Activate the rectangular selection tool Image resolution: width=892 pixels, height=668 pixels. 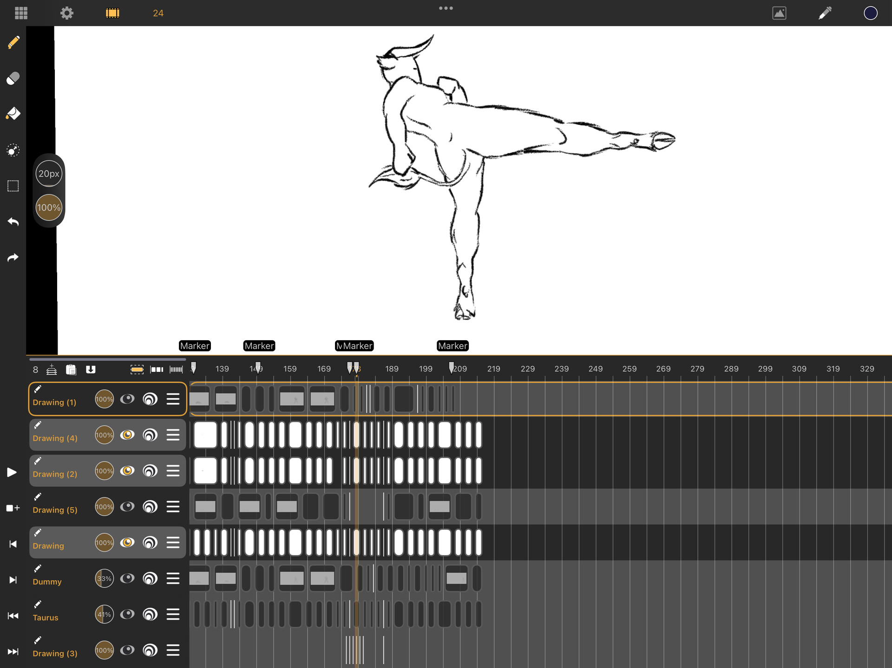click(13, 186)
